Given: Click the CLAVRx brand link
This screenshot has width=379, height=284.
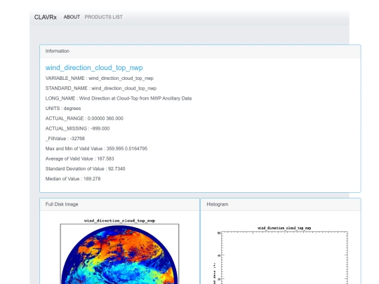Looking at the screenshot, I should click(x=45, y=17).
